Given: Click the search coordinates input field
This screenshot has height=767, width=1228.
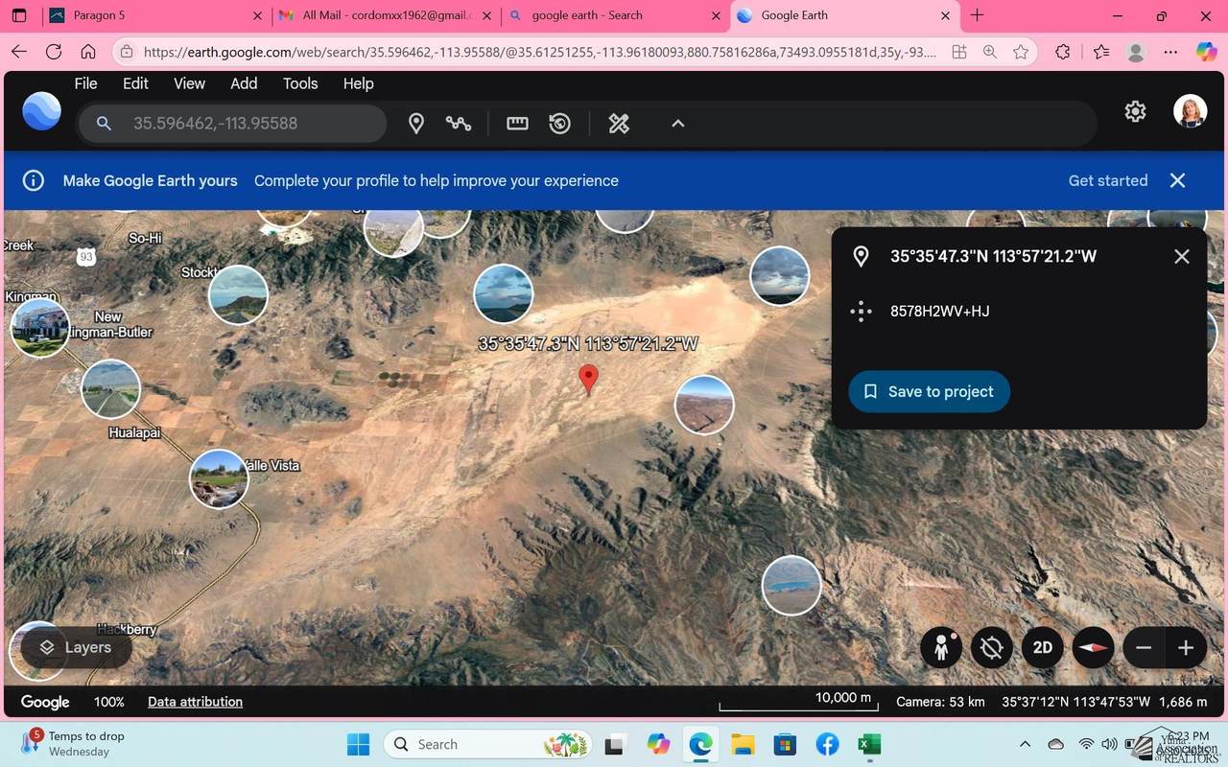Looking at the screenshot, I should (x=230, y=123).
